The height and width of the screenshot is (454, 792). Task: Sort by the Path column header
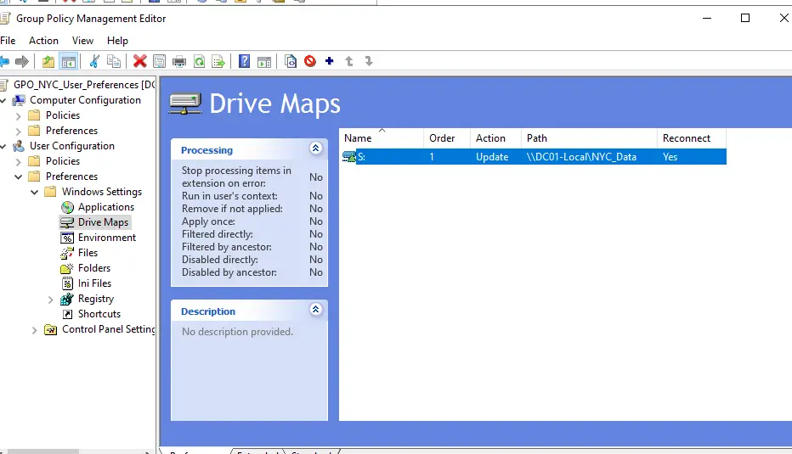coord(589,137)
